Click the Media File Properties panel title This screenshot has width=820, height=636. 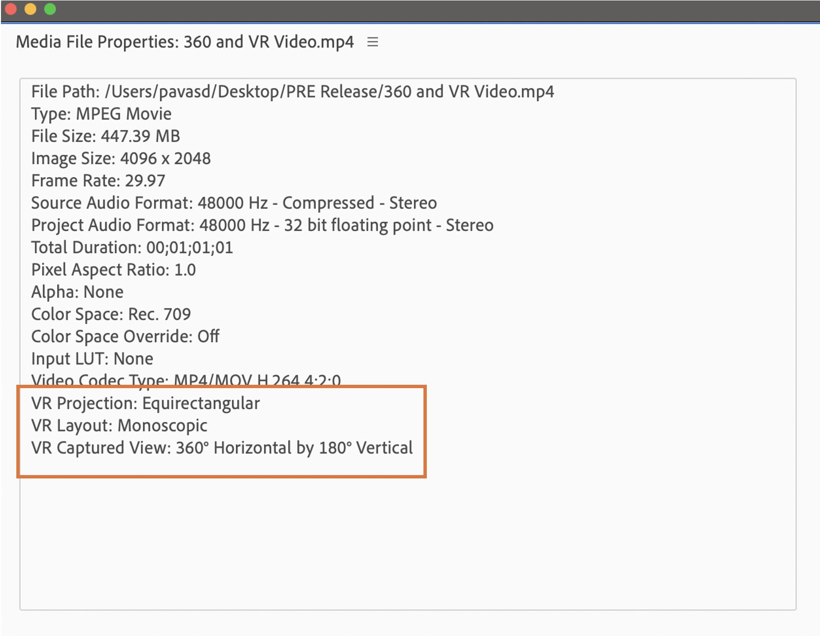pos(185,42)
